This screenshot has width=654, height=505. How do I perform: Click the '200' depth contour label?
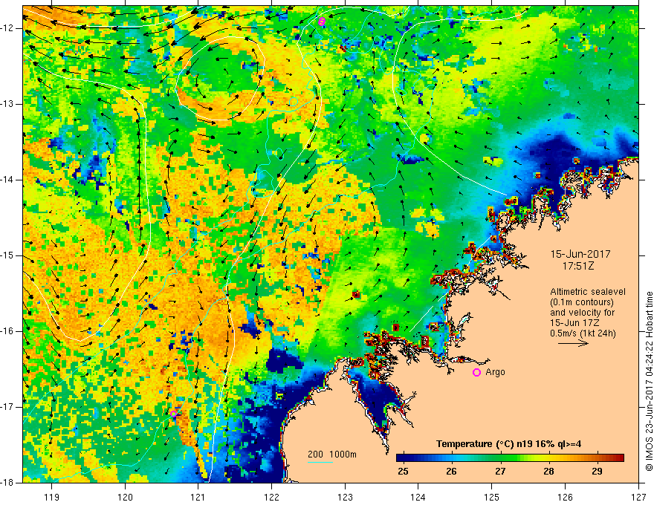point(316,454)
